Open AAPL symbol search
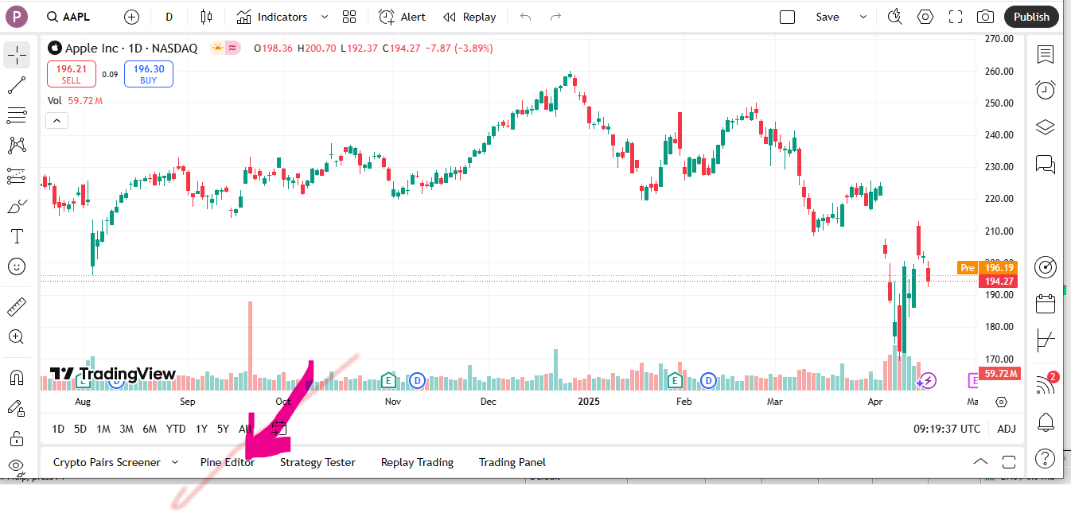This screenshot has width=1071, height=513. click(x=68, y=17)
